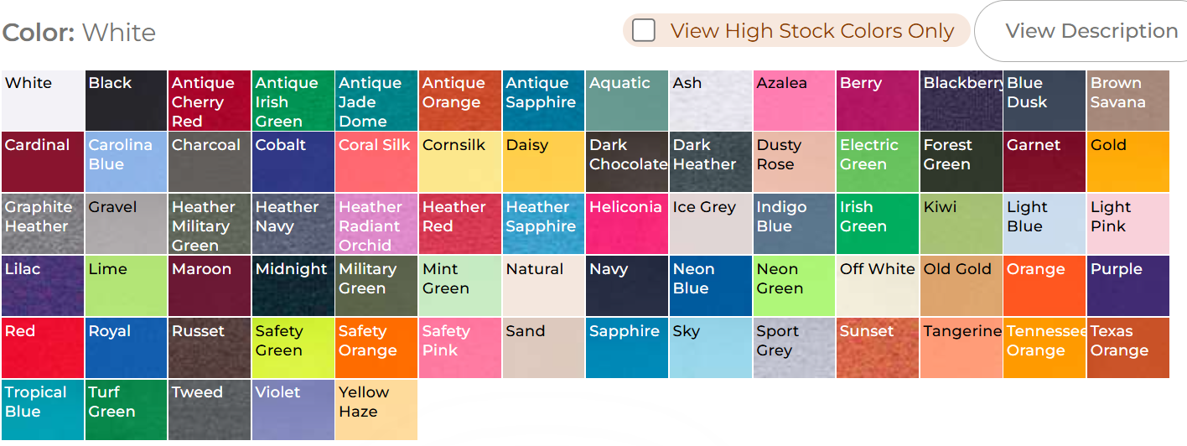Select the Antique Cherry Red color swatch

click(x=209, y=101)
